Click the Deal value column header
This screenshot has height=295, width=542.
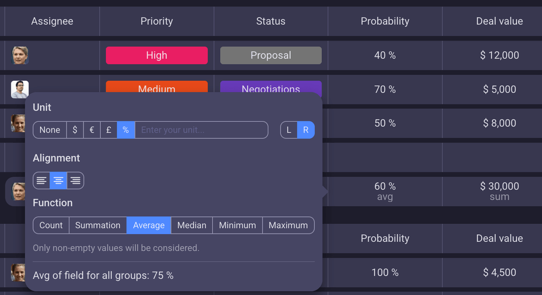[499, 21]
